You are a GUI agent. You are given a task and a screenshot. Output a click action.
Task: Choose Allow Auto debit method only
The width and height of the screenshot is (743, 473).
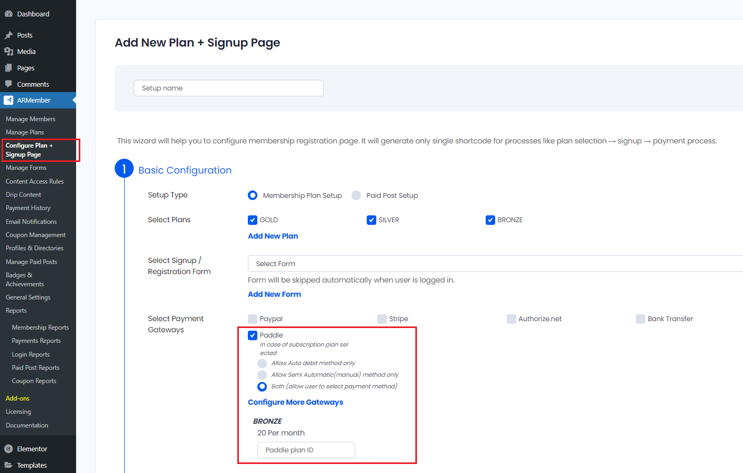[x=262, y=363]
